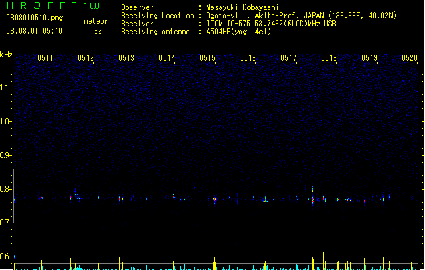Click the 0.6 kHz axis label
Image resolution: width=425 pixels, height=270 pixels.
(x=5, y=256)
